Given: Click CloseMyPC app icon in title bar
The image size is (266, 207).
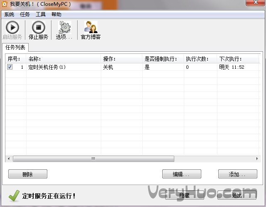Looking at the screenshot, I should click(x=5, y=4).
